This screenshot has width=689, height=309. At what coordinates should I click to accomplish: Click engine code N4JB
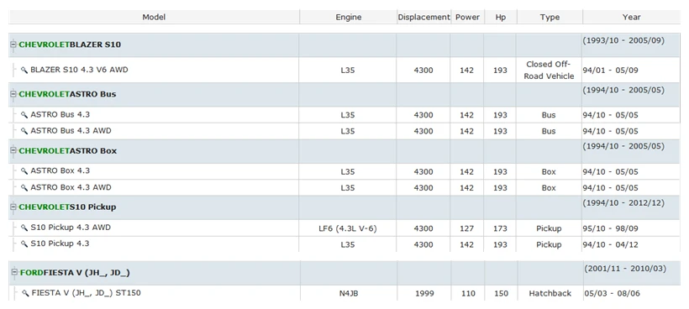[349, 293]
